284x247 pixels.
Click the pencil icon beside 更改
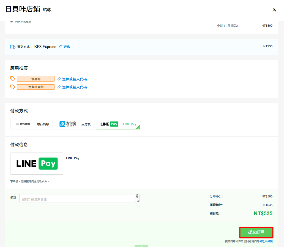point(61,47)
